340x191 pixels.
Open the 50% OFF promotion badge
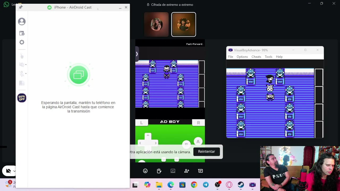[22, 98]
